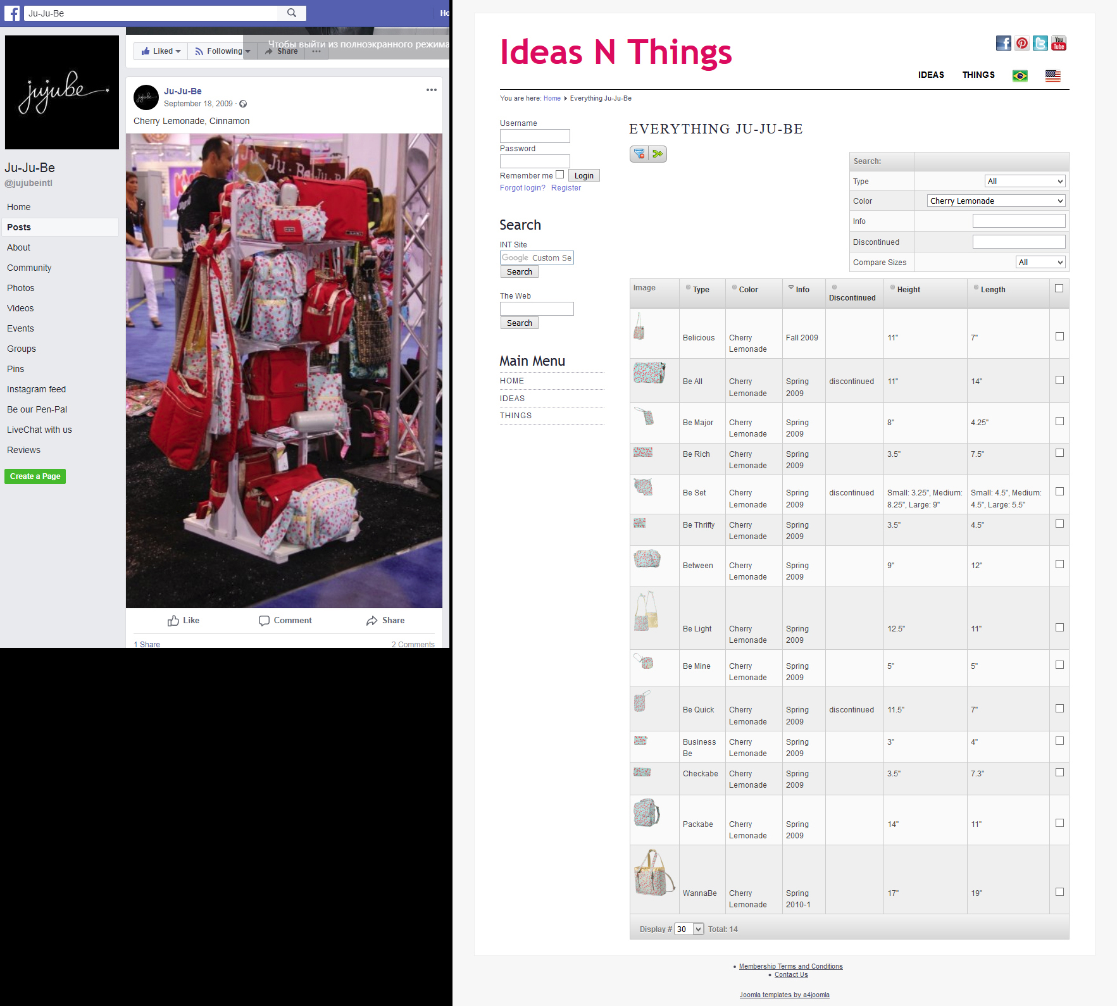Click The Web search input field
This screenshot has height=1006, width=1117.
click(537, 309)
